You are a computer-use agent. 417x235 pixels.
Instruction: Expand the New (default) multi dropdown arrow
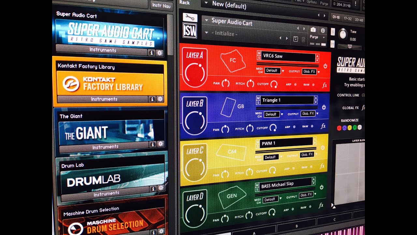[206, 3]
